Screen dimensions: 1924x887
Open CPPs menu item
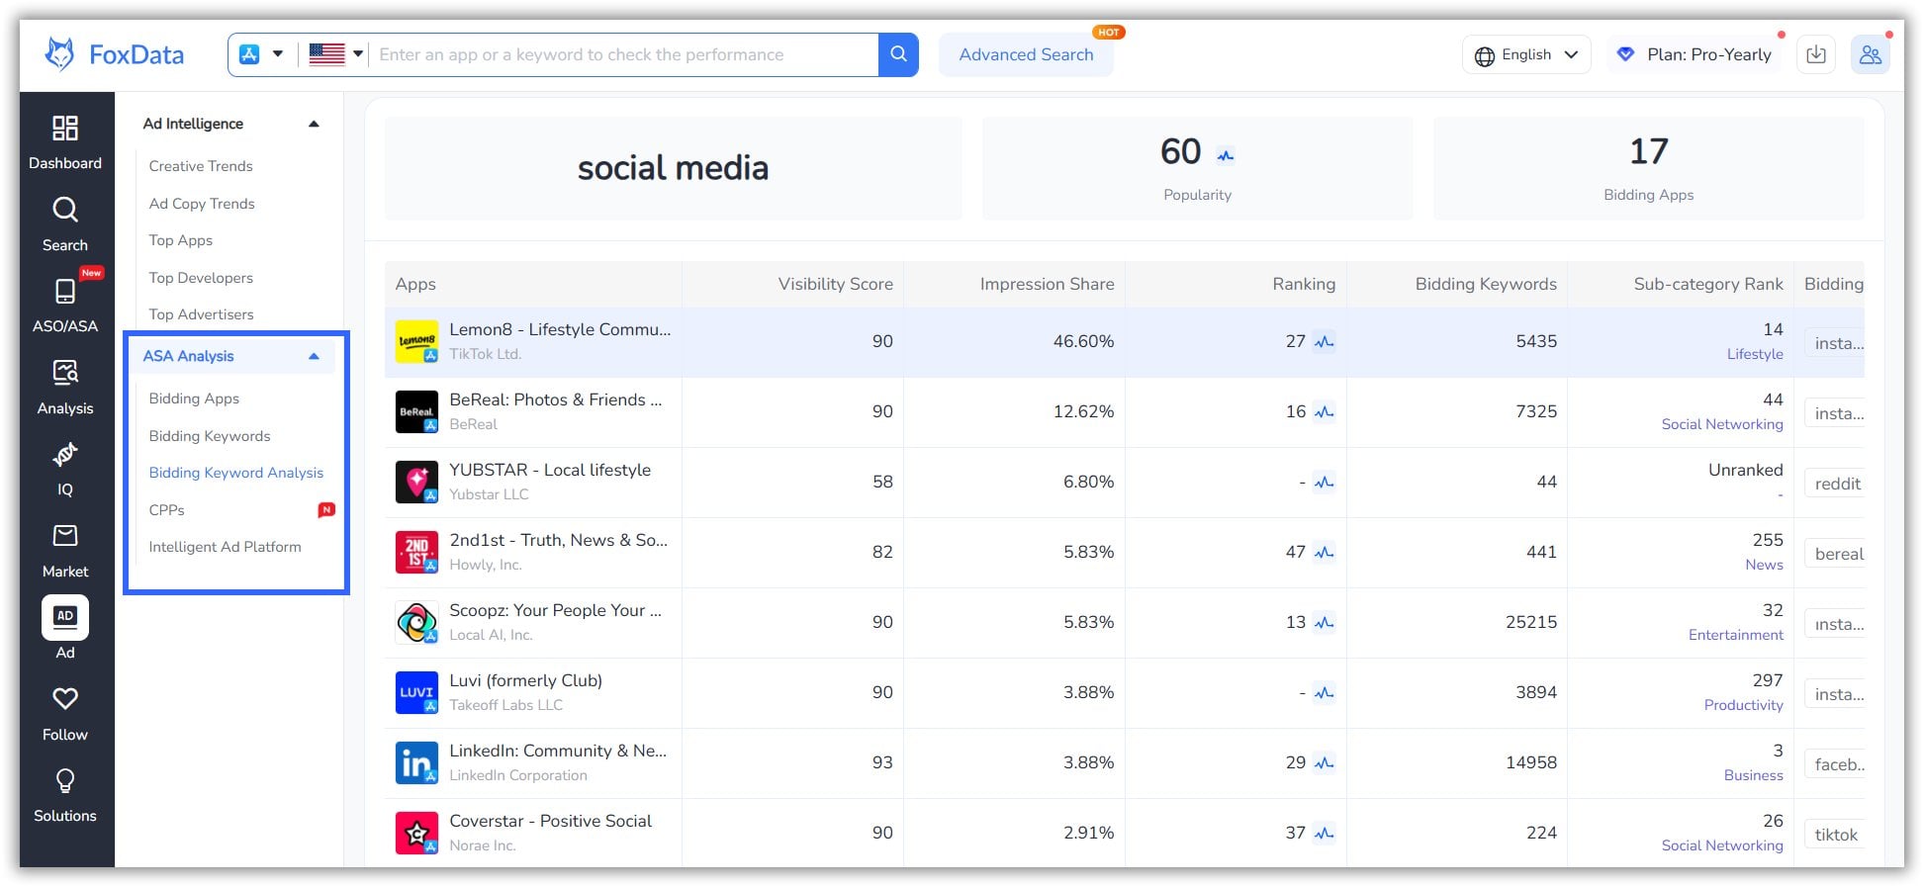(167, 510)
